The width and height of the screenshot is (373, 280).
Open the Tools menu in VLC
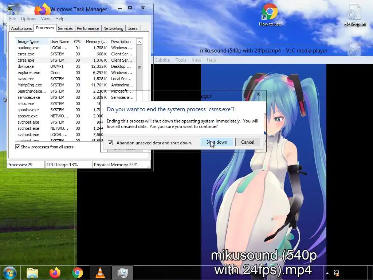pos(181,60)
